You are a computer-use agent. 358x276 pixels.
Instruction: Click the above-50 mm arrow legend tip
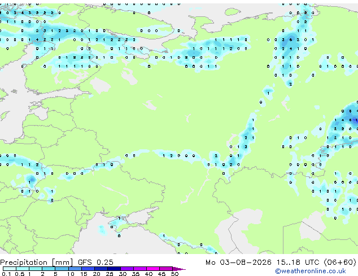pyautogui.click(x=179, y=269)
